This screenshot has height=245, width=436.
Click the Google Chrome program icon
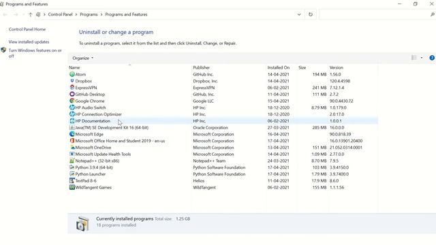pos(72,101)
